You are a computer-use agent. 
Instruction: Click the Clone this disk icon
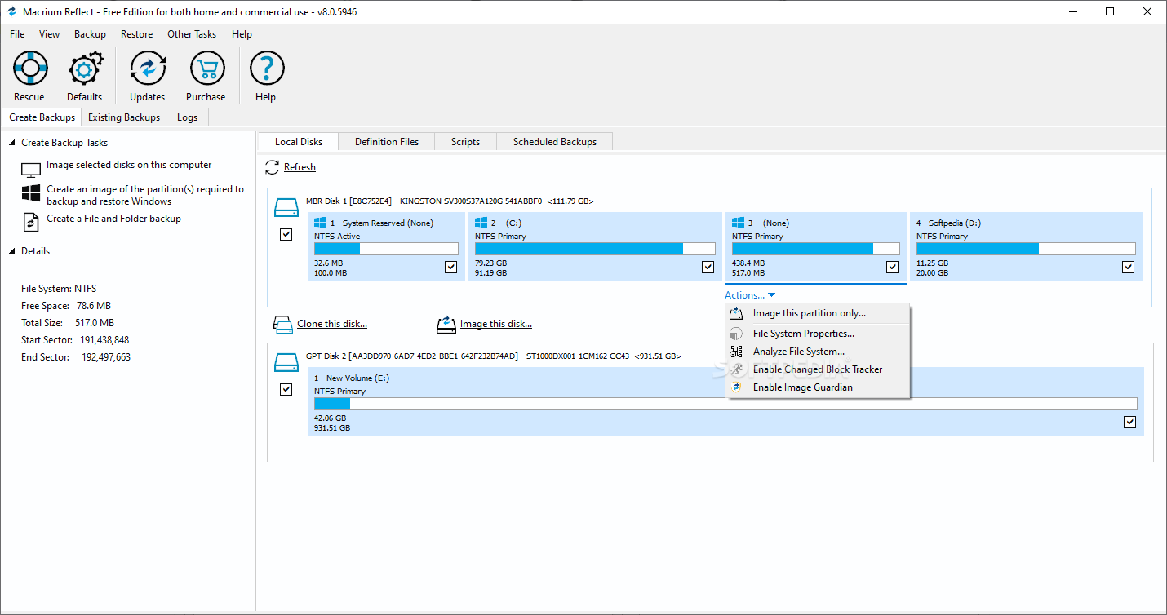point(282,325)
